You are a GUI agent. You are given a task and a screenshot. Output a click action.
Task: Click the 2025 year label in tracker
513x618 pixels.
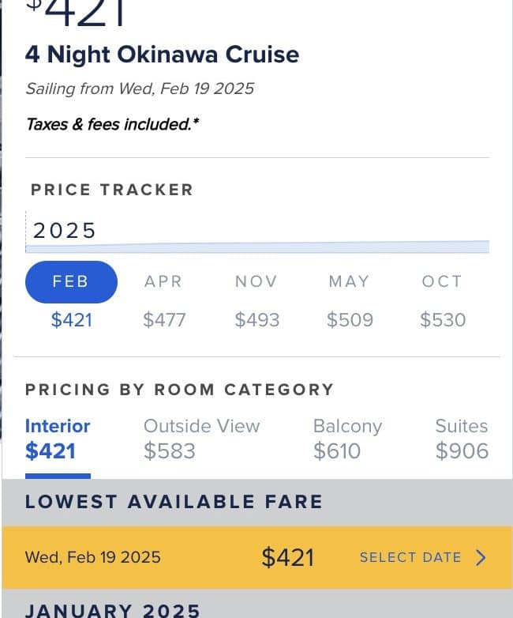click(65, 231)
